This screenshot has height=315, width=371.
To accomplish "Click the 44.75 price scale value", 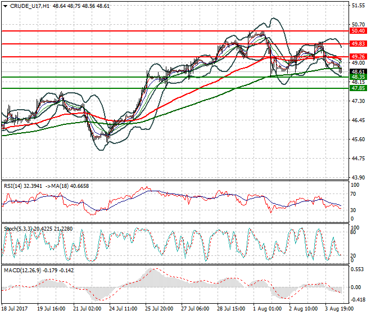I will 358,159.
